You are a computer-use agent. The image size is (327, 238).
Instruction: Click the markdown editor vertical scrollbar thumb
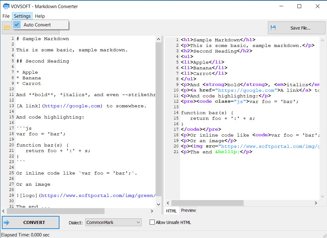tap(158, 119)
